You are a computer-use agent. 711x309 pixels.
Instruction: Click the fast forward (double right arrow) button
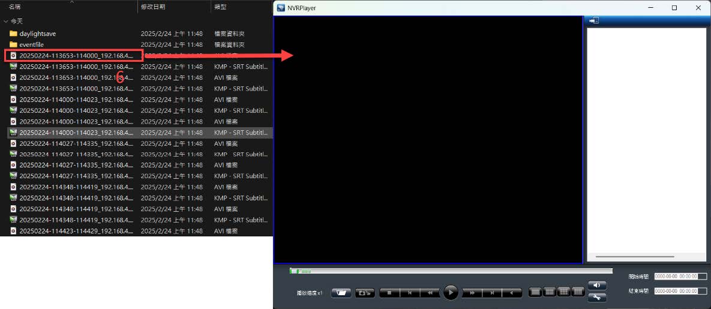pyautogui.click(x=472, y=293)
